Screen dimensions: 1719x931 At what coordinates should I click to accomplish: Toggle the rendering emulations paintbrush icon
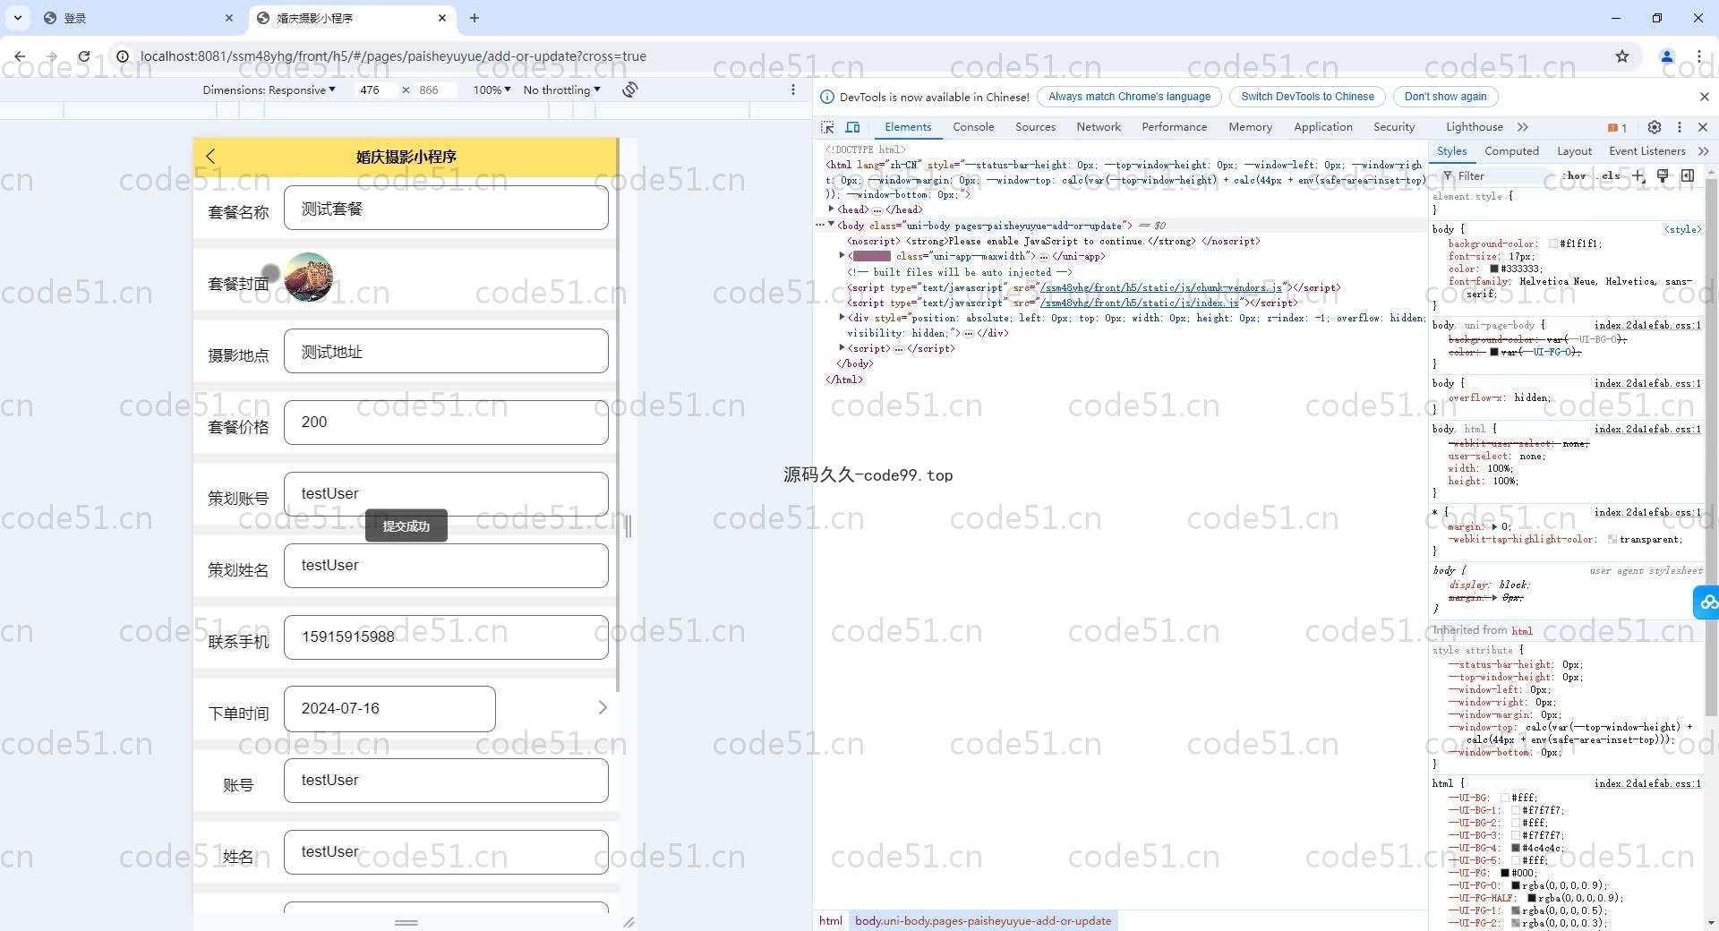[1663, 175]
